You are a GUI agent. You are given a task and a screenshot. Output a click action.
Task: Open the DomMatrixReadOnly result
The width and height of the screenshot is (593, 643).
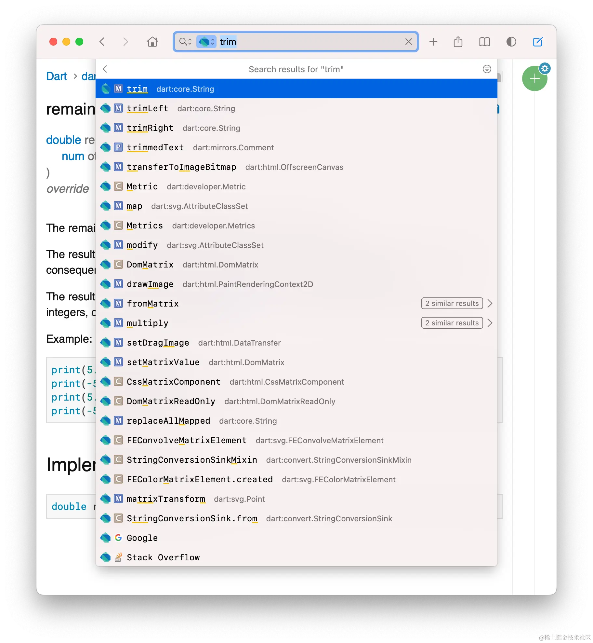(296, 401)
